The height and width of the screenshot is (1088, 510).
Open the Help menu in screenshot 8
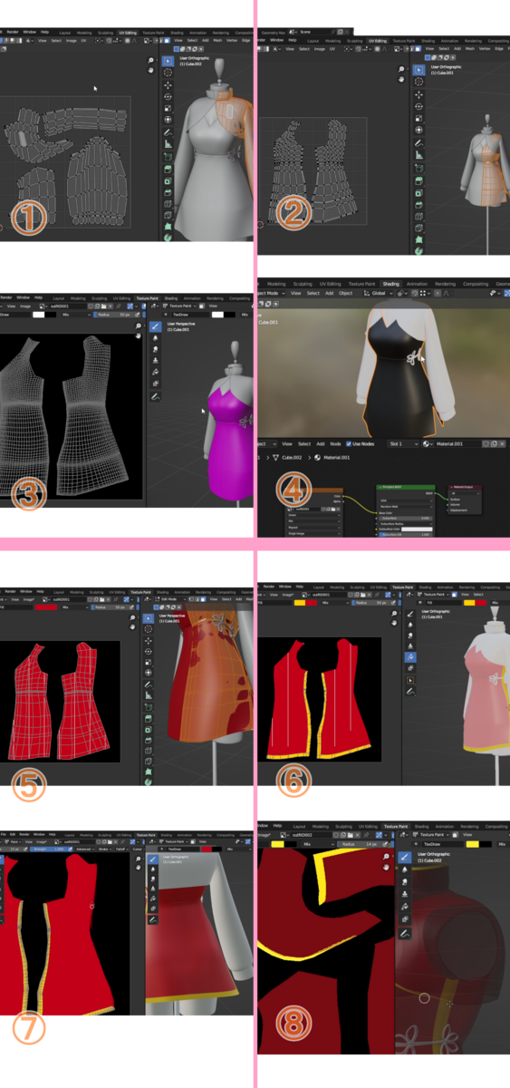(277, 825)
